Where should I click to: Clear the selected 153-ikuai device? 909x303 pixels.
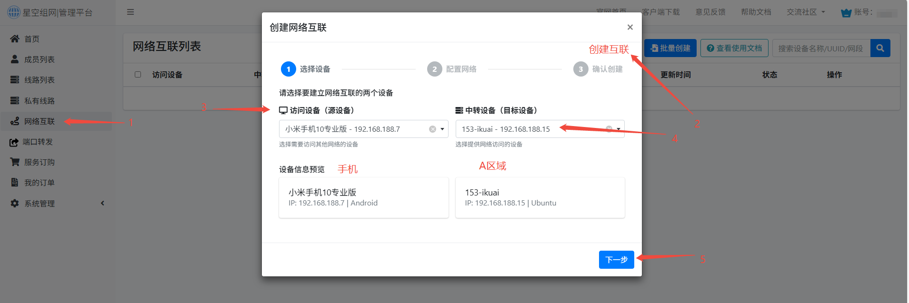point(609,129)
